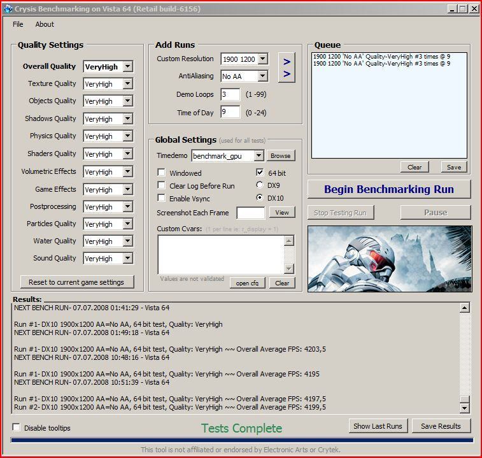Image resolution: width=482 pixels, height=458 pixels.
Task: Click the Run #2 result line FPS 4199,5
Action: pyautogui.click(x=169, y=407)
